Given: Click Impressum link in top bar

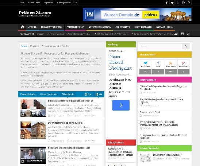Looking at the screenshot, I should [49, 3].
